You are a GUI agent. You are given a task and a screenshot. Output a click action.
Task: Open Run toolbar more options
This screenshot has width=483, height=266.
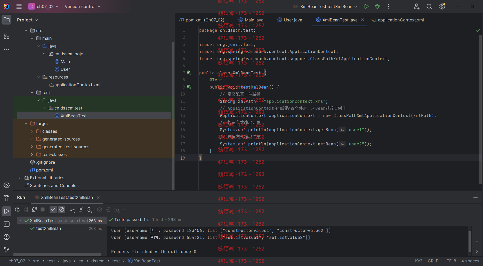pos(125,210)
